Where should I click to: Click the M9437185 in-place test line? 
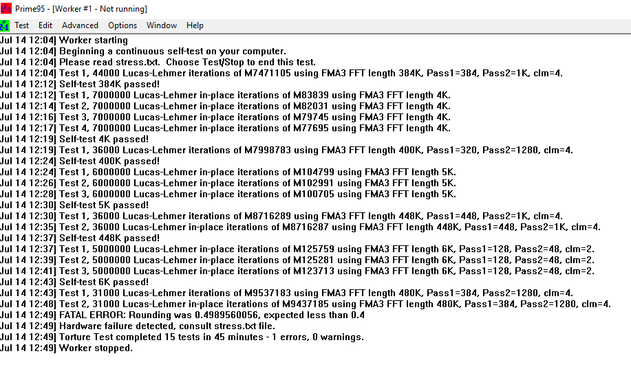306,304
